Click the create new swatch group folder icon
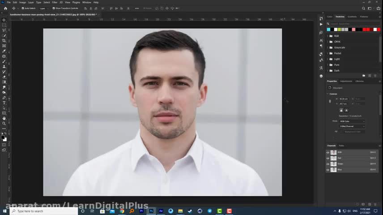This screenshot has height=215, width=383. [364, 75]
